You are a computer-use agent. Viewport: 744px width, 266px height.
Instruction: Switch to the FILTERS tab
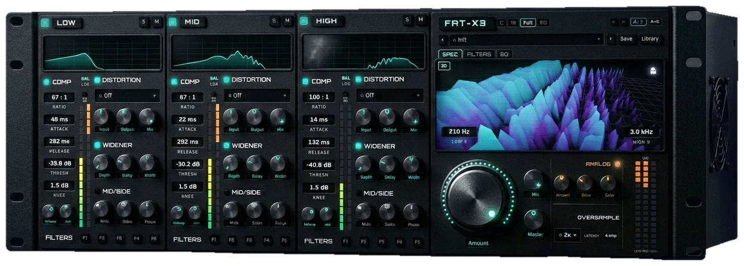(x=478, y=54)
